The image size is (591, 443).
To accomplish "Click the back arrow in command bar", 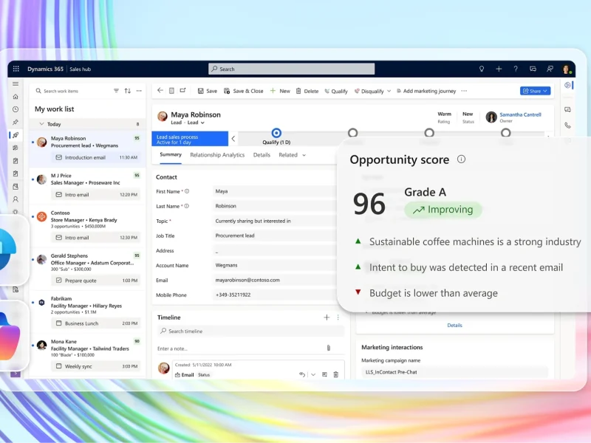I will (160, 90).
